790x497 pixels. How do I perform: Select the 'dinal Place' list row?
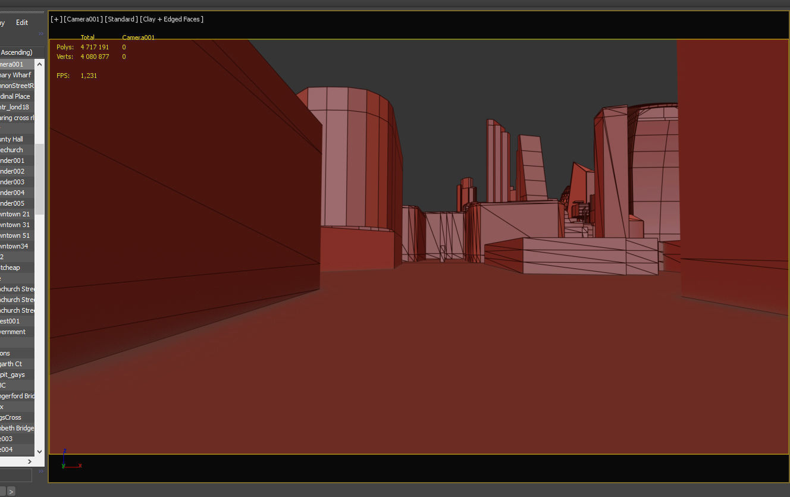coord(17,96)
